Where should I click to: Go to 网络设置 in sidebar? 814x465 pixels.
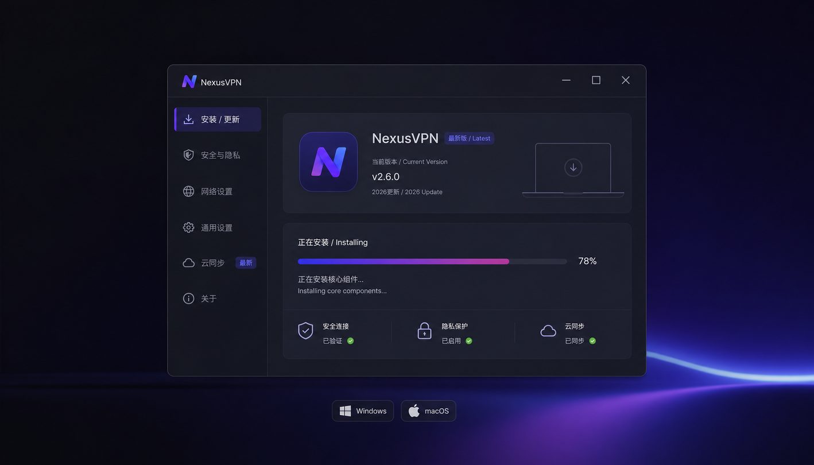[x=218, y=191]
